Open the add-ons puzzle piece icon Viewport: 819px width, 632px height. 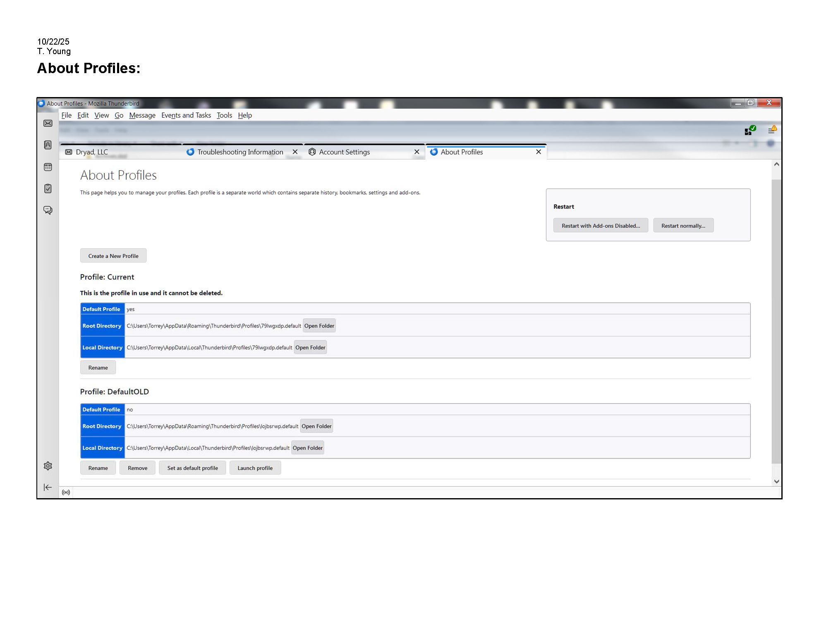pyautogui.click(x=749, y=131)
